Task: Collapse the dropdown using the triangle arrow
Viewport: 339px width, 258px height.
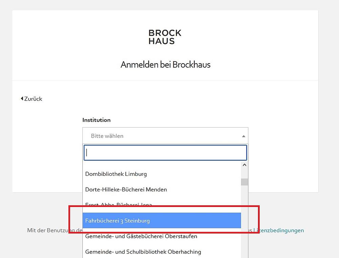Action: [244, 136]
